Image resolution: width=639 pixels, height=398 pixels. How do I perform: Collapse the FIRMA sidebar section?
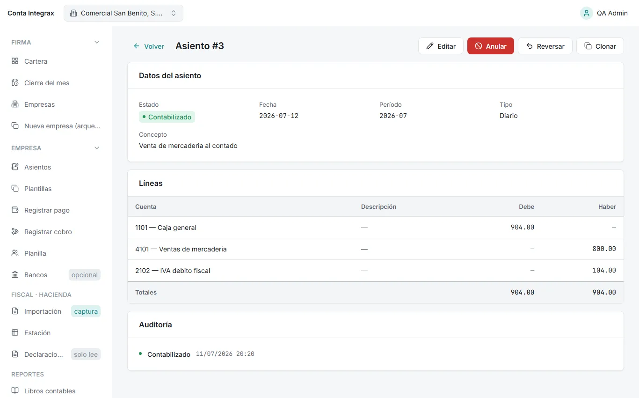pyautogui.click(x=97, y=42)
